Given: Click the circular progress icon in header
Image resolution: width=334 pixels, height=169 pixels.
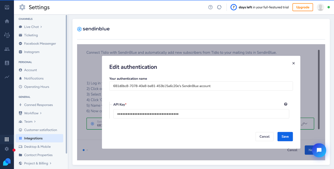Looking at the screenshot, I should click(219, 7).
